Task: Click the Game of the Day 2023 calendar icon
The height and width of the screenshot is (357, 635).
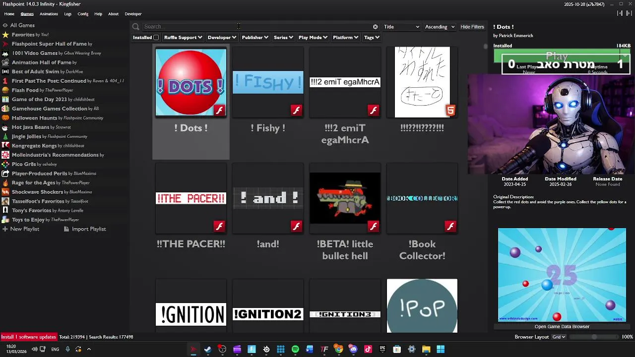Action: point(5,99)
